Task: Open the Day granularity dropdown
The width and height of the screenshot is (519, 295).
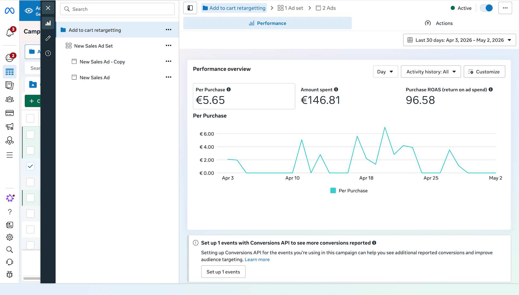Action: click(385, 72)
